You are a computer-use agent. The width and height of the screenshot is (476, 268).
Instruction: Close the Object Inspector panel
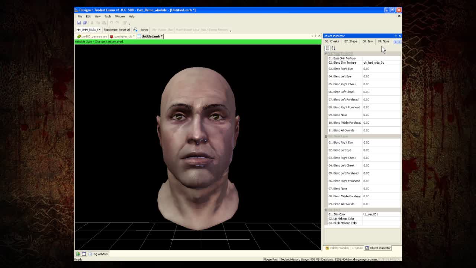coord(400,36)
